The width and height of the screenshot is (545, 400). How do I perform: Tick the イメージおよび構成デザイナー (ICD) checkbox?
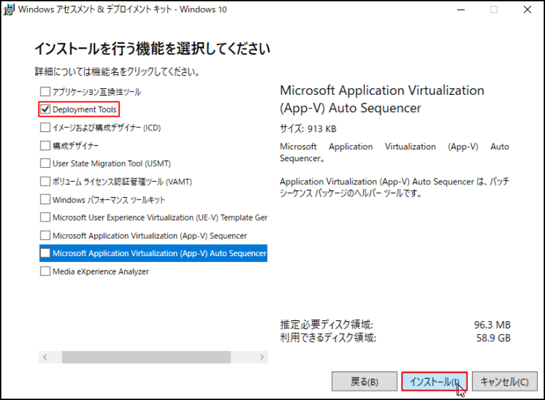(x=45, y=127)
